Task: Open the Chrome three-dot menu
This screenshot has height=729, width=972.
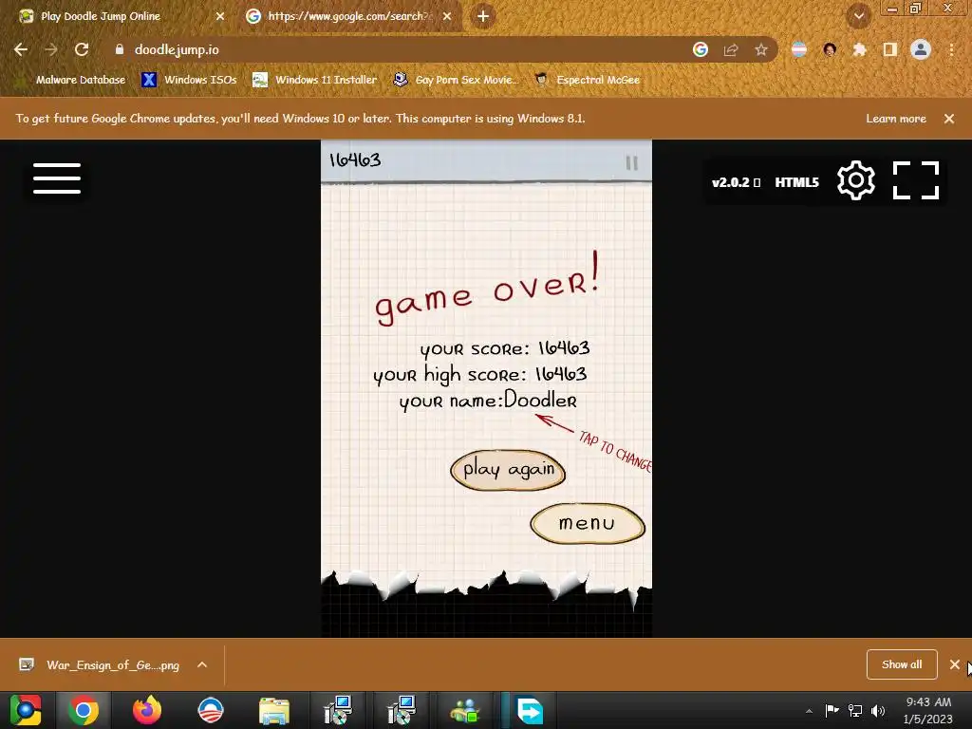Action: tap(951, 49)
